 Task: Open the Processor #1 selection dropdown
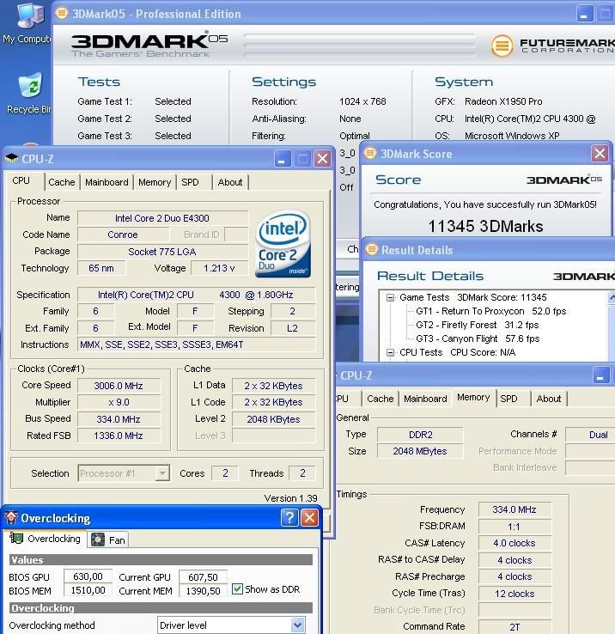click(x=162, y=473)
